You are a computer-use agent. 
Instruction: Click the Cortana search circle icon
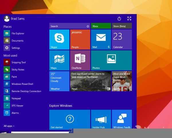(x=88, y=26)
